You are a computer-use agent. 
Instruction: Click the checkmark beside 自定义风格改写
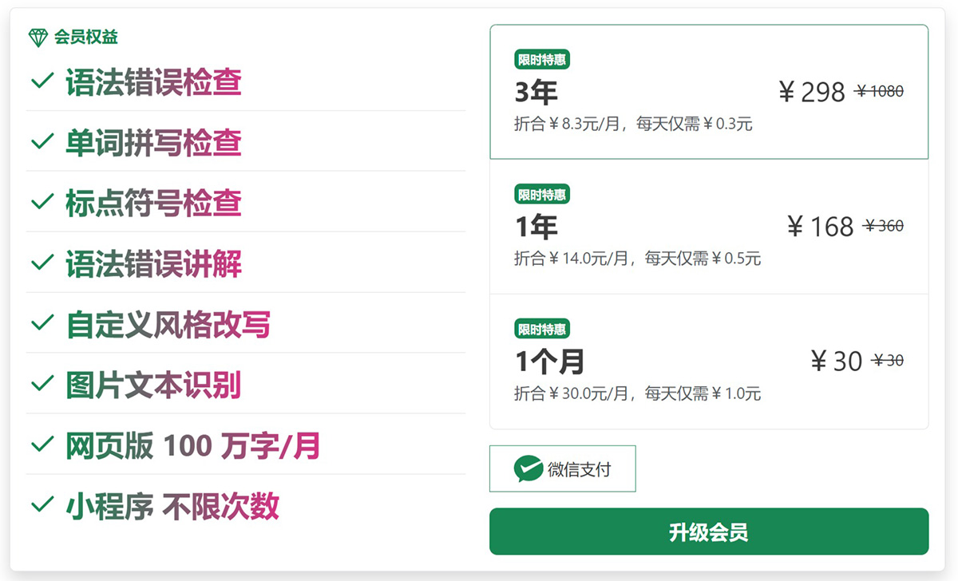coord(42,325)
